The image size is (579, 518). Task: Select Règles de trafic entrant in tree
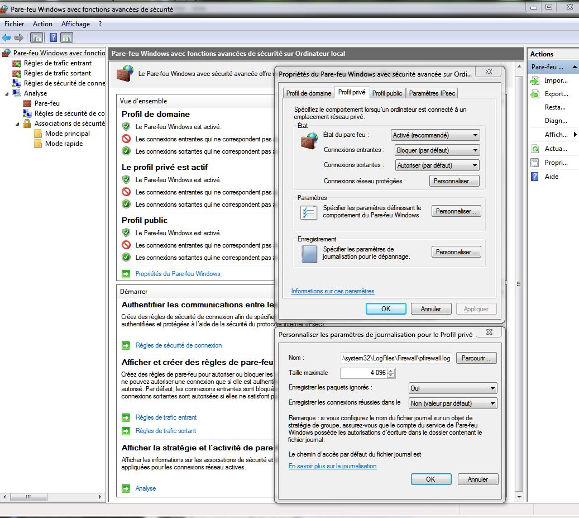pyautogui.click(x=58, y=63)
